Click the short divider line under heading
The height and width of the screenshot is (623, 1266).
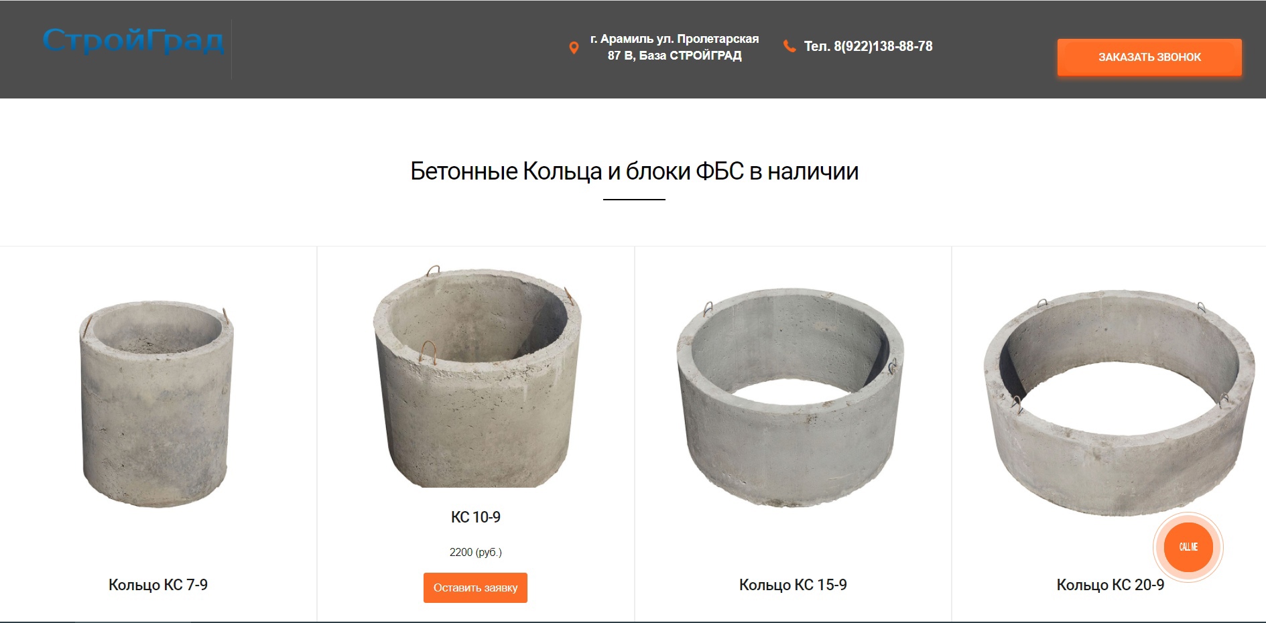[634, 200]
